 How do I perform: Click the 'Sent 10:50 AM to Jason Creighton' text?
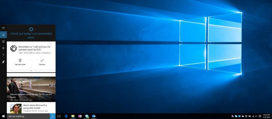click(x=35, y=53)
